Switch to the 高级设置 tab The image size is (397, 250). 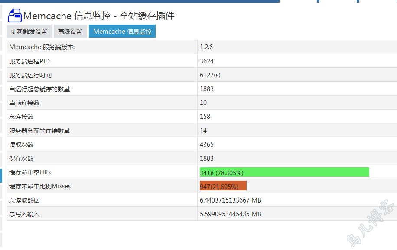[x=70, y=31]
